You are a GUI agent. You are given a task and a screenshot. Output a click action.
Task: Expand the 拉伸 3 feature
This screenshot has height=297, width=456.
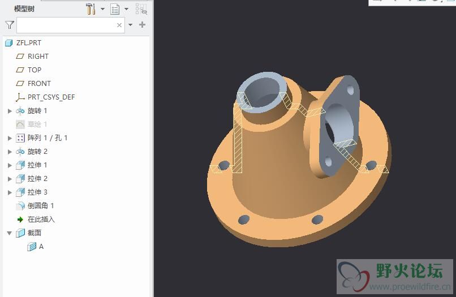click(10, 192)
